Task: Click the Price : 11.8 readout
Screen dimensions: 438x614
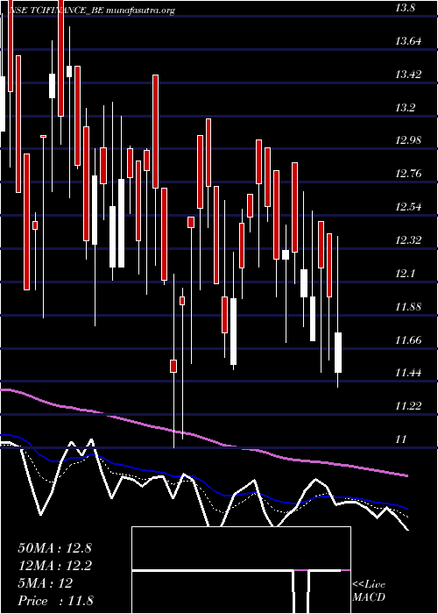Action: [55, 601]
